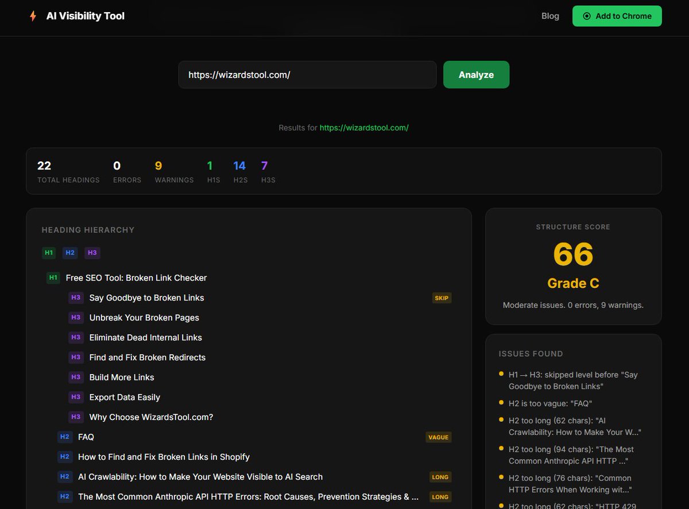Screen dimensions: 689x509
Task: Click the 9 Warnings stat
Action: coord(174,172)
